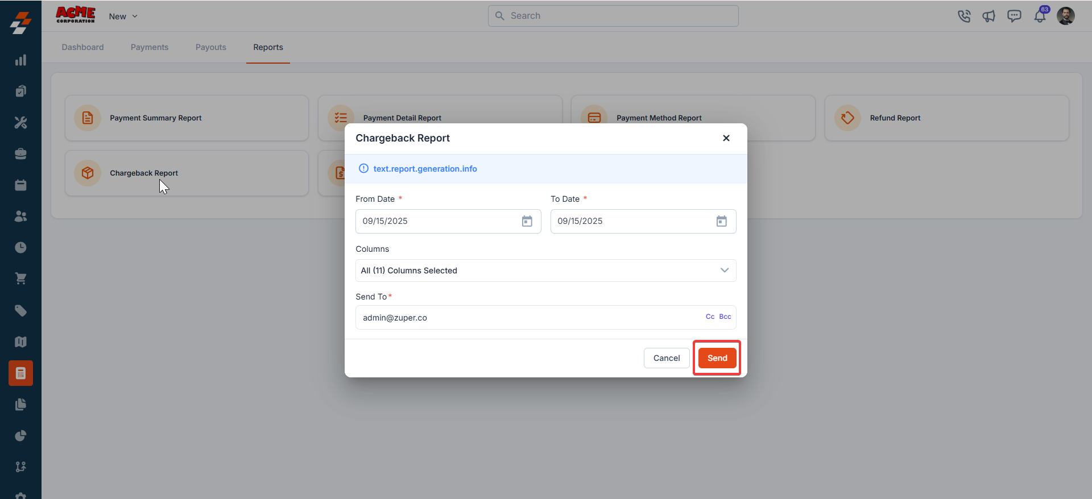Open the bar chart analytics sidebar icon
Image resolution: width=1092 pixels, height=499 pixels.
click(x=20, y=60)
